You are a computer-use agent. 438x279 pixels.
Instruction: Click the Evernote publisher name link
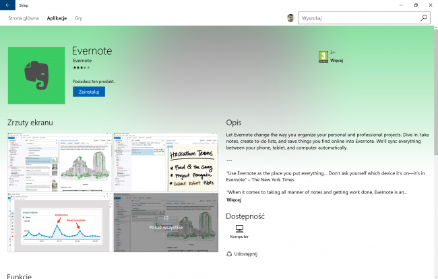tap(82, 61)
